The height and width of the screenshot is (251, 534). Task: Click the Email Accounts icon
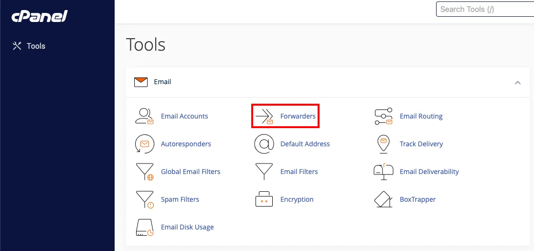144,116
